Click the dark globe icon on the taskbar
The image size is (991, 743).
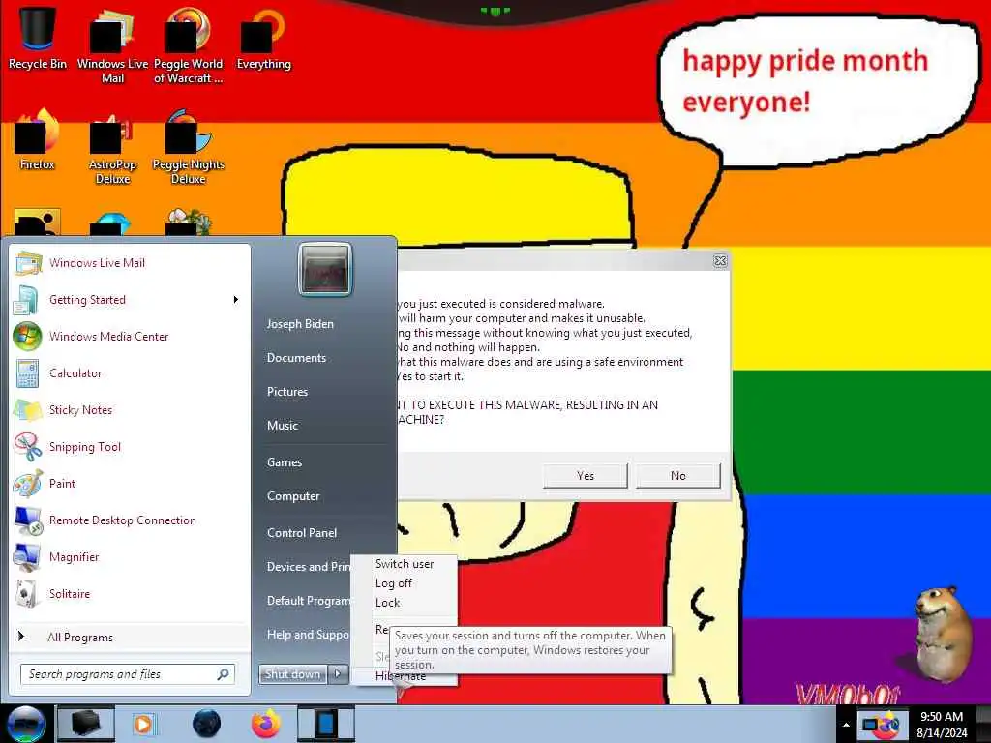click(x=207, y=724)
